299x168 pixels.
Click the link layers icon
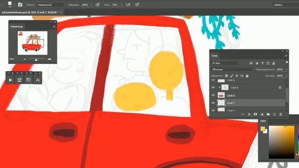tap(243, 114)
